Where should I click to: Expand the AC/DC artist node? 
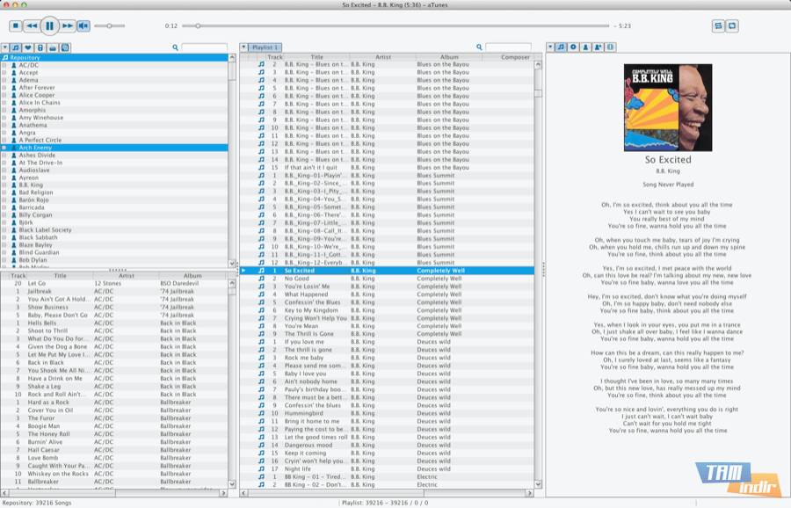click(4, 65)
